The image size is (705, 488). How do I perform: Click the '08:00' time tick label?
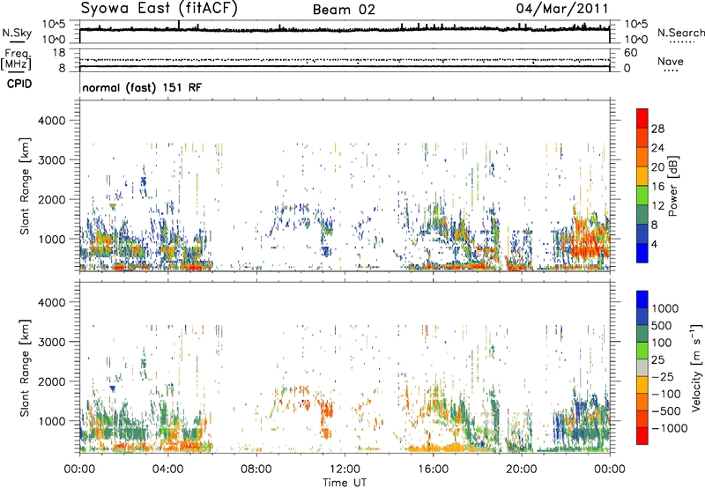256,470
